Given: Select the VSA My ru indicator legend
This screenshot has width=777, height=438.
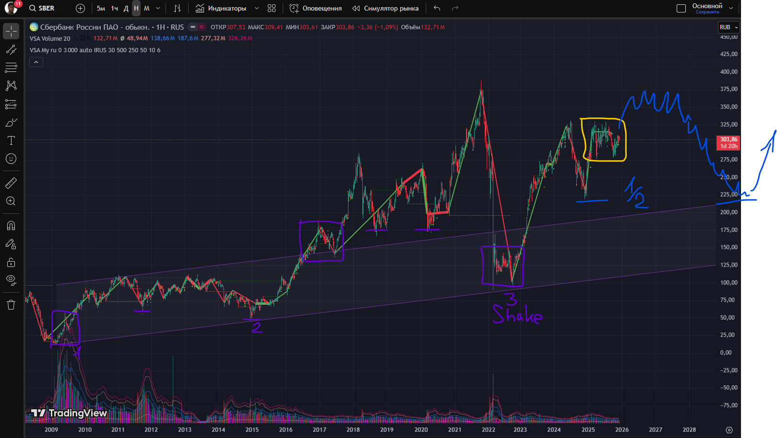Looking at the screenshot, I should click(x=95, y=50).
